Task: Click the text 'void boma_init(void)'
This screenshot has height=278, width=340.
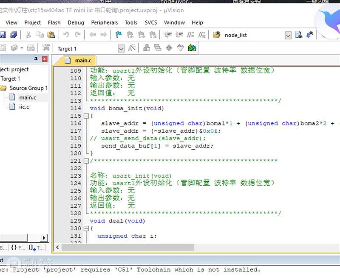Action: [x=127, y=108]
